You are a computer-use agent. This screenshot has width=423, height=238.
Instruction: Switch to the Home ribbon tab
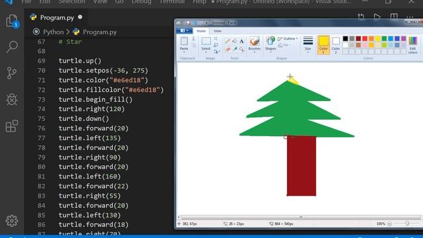coord(201,31)
